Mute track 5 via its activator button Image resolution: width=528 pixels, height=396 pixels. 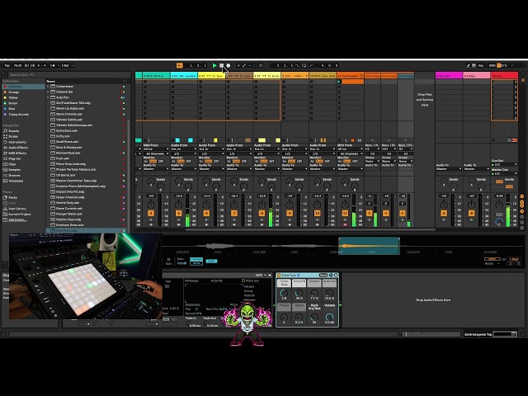(178, 213)
